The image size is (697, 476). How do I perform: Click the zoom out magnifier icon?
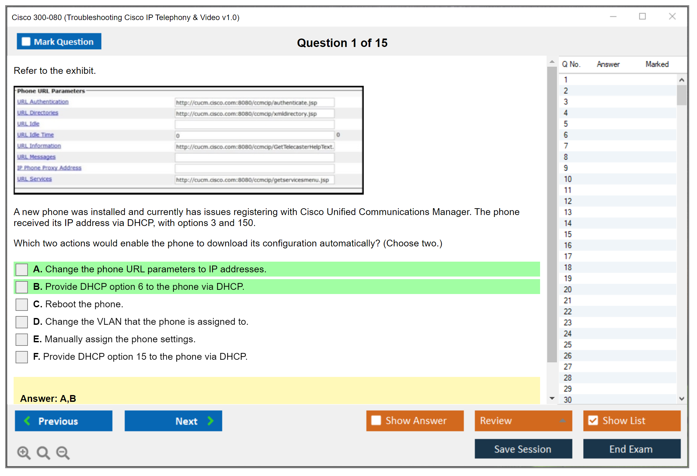coord(63,452)
